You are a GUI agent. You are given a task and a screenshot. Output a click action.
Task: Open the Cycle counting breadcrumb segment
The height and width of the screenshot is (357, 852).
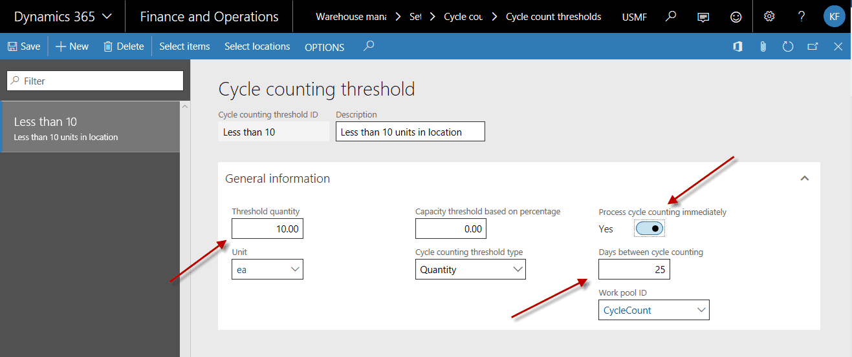[x=463, y=17]
